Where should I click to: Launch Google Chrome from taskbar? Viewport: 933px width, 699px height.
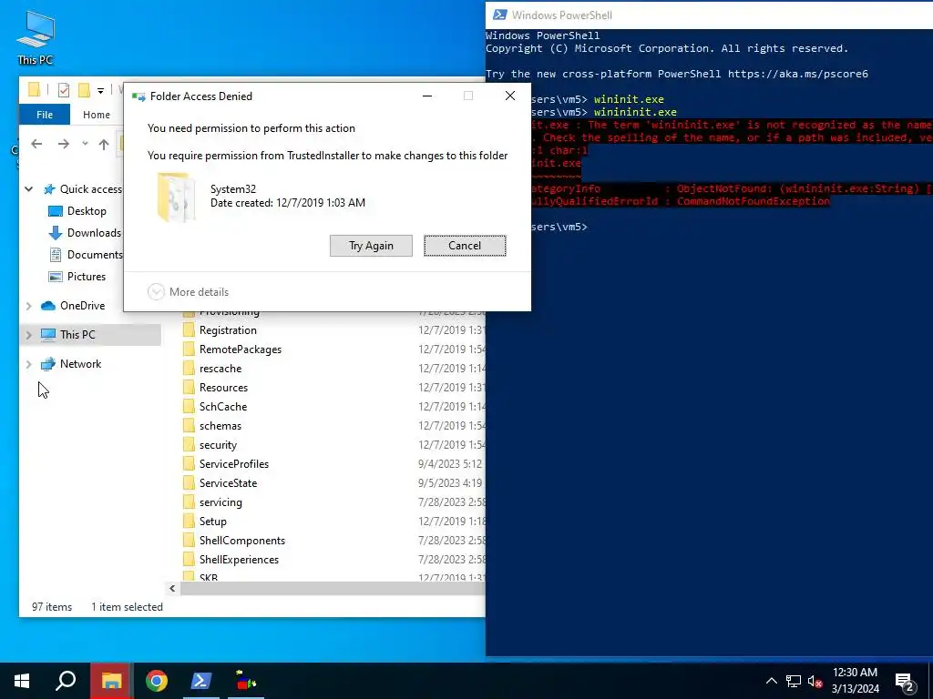point(157,681)
